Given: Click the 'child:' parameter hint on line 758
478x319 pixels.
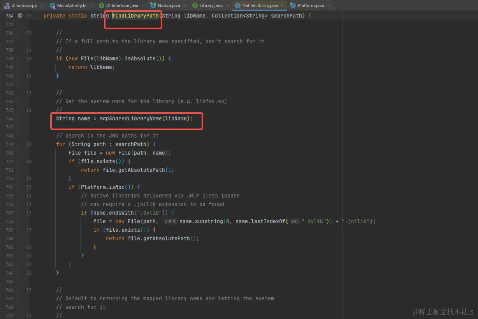Looking at the screenshot, I should tap(170, 222).
